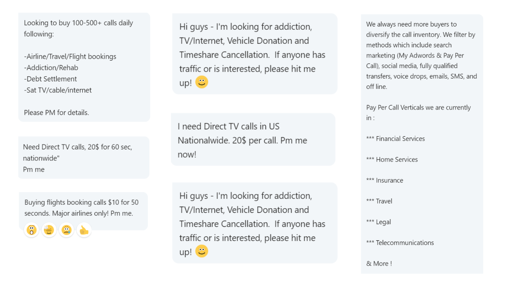Select the "*** Home Services" entry
This screenshot has height=288, width=511.
(392, 159)
